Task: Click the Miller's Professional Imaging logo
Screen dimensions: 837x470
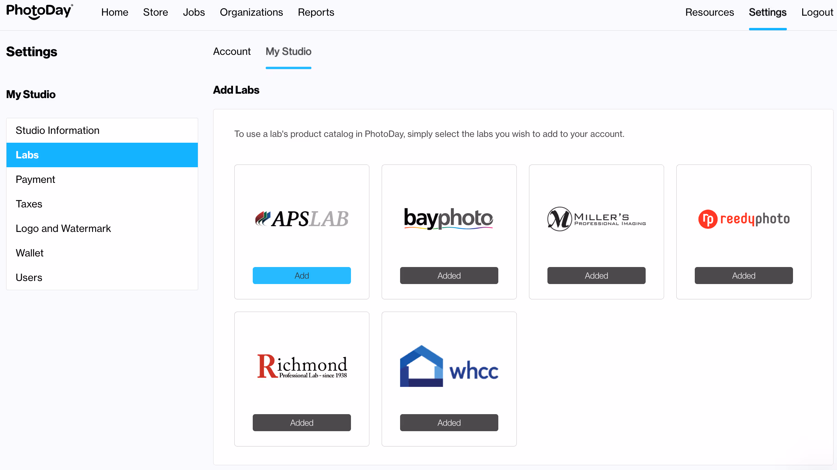Action: [x=597, y=219]
